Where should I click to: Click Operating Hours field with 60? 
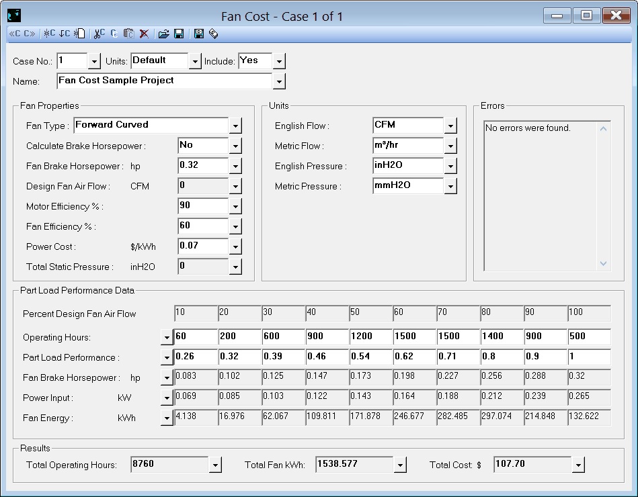pos(196,337)
